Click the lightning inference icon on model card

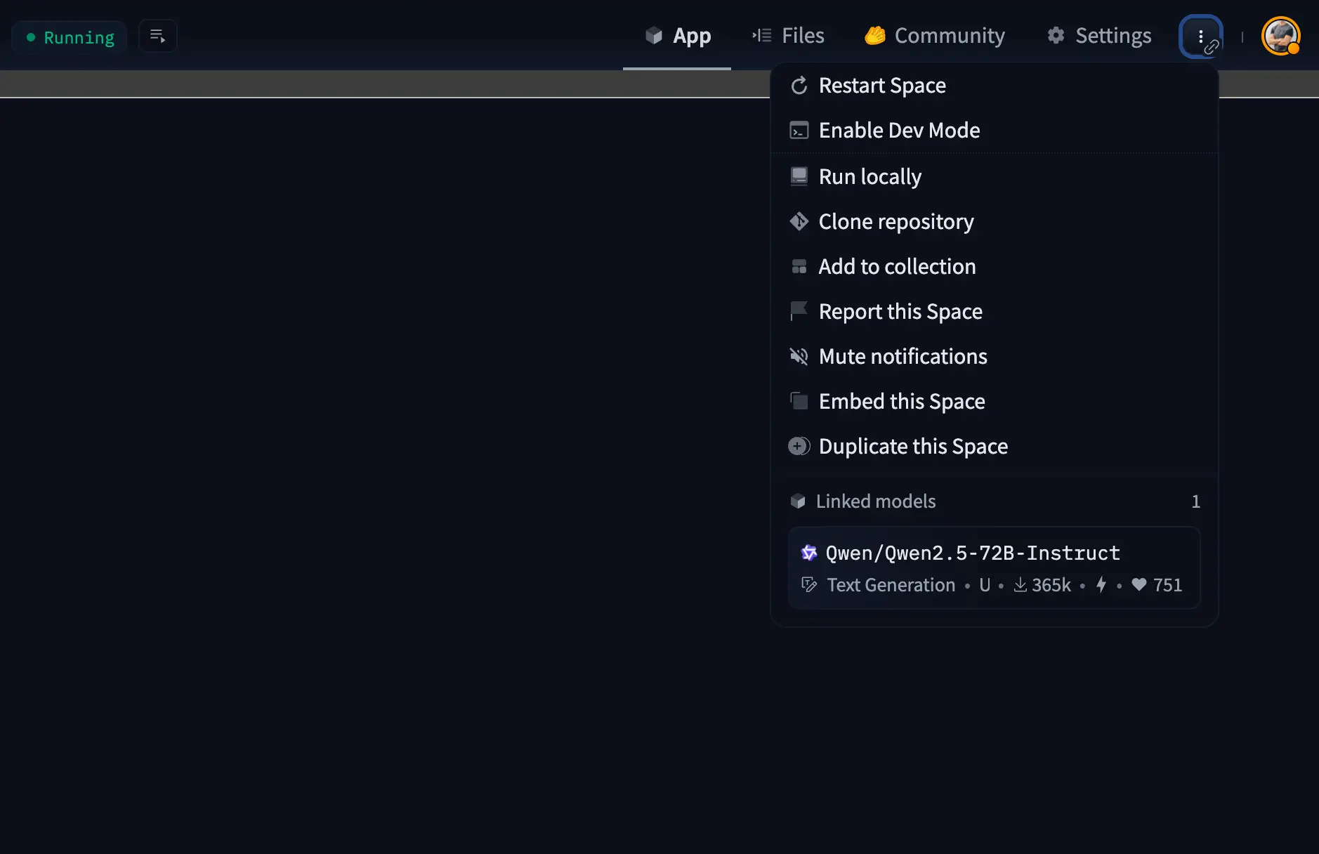click(1101, 584)
